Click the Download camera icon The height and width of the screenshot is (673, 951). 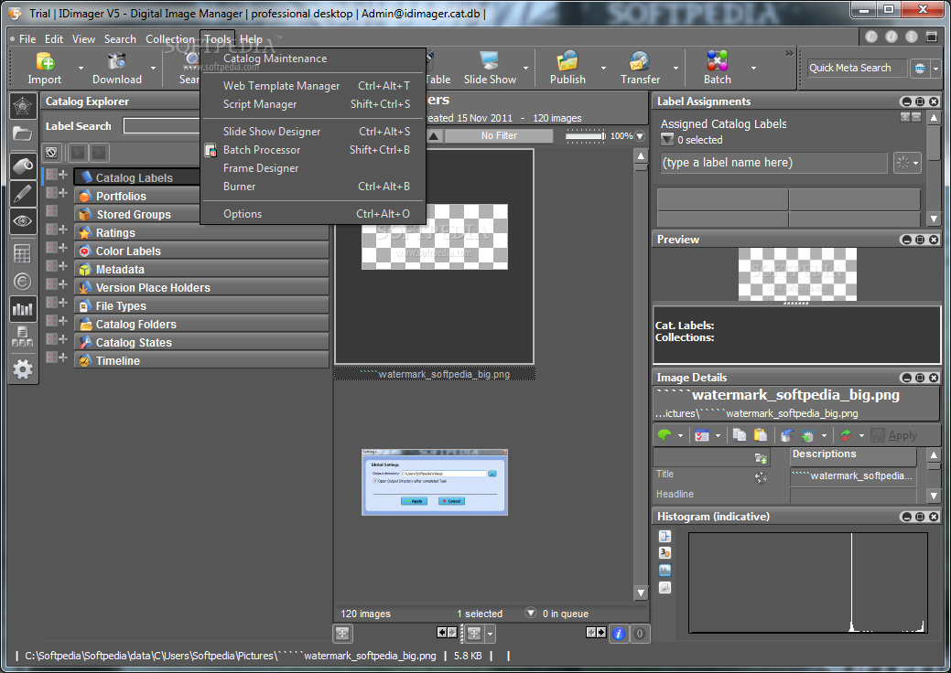pos(116,61)
